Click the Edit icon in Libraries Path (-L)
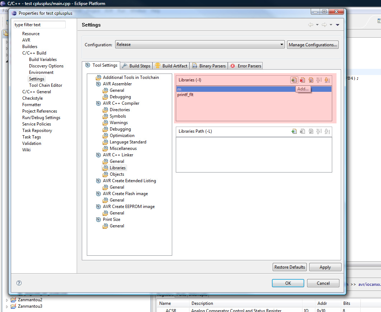 (x=311, y=131)
